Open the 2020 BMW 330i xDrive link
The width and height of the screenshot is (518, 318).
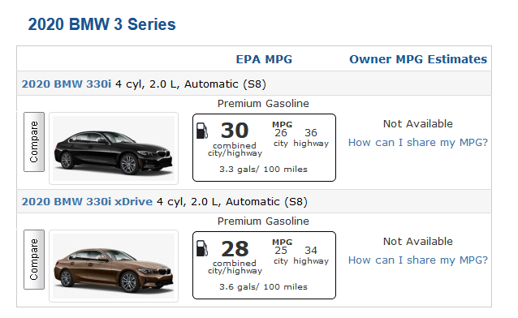click(87, 201)
